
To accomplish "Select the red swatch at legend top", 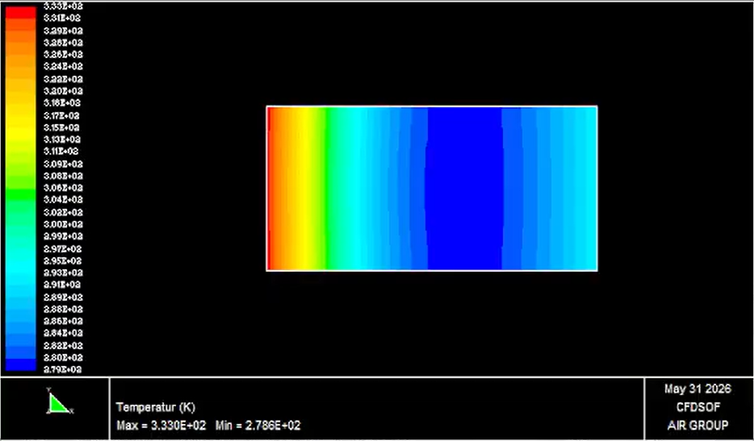I will tap(21, 12).
